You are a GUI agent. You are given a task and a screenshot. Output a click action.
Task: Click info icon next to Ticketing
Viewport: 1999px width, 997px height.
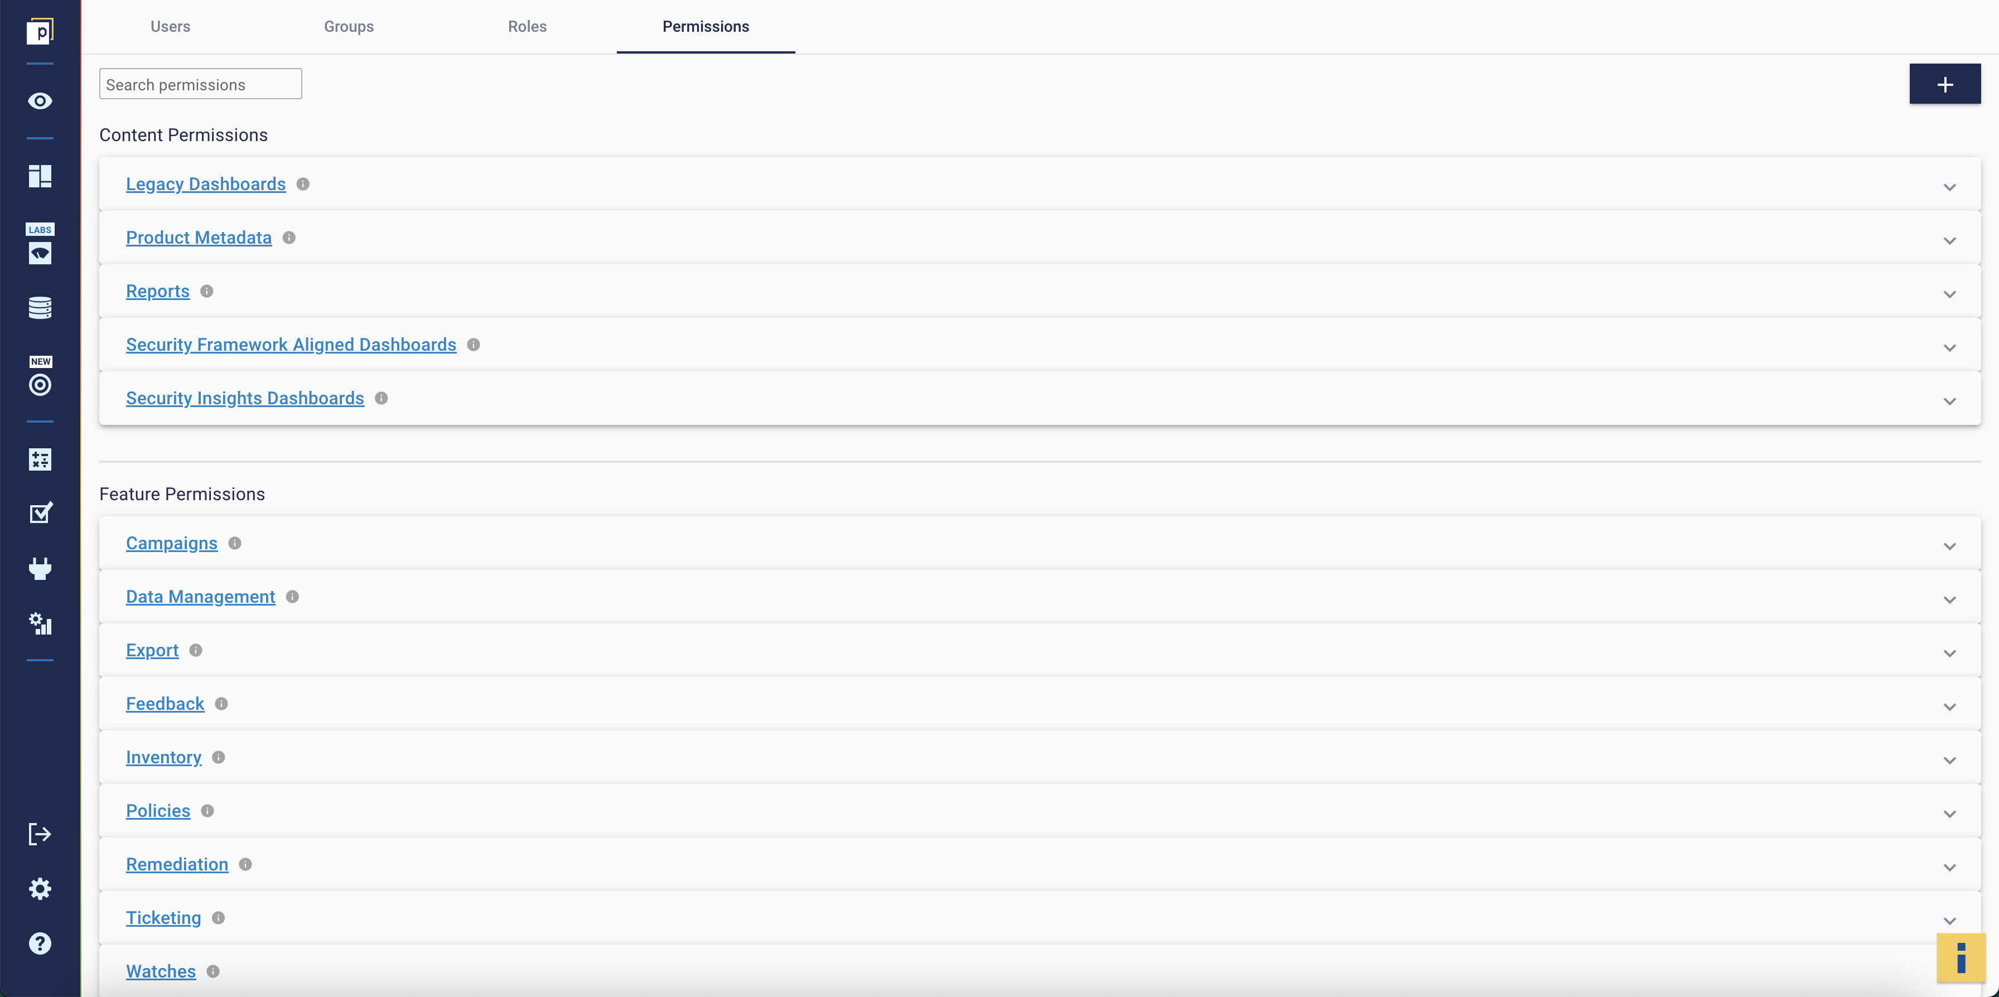[218, 918]
